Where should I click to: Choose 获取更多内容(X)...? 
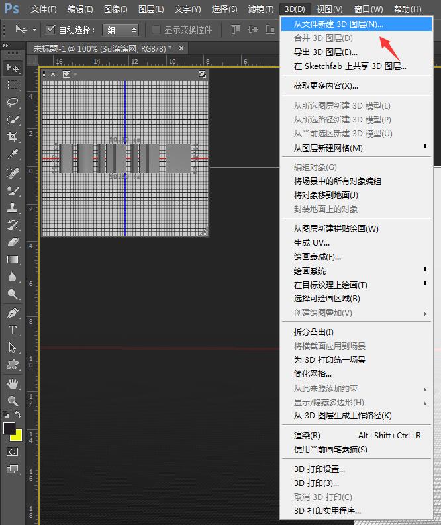coord(356,85)
